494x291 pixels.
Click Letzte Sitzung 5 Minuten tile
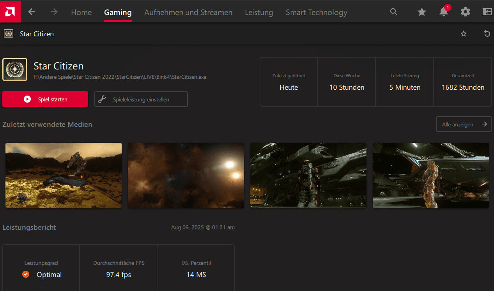405,82
